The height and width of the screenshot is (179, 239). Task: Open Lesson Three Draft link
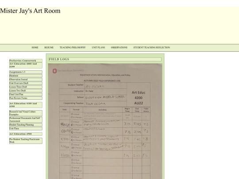pyautogui.click(x=26, y=87)
